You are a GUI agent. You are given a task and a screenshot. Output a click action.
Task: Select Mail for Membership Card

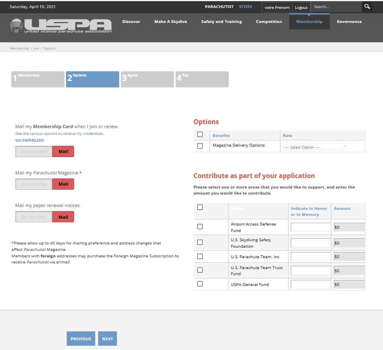[63, 151]
